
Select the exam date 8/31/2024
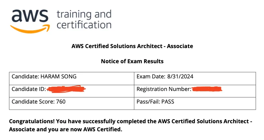(181, 77)
